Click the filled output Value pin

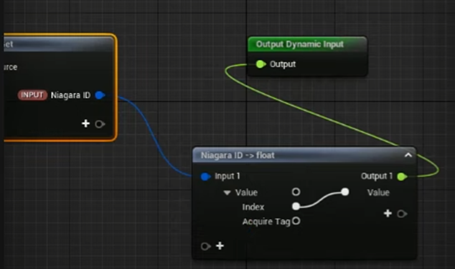[345, 192]
